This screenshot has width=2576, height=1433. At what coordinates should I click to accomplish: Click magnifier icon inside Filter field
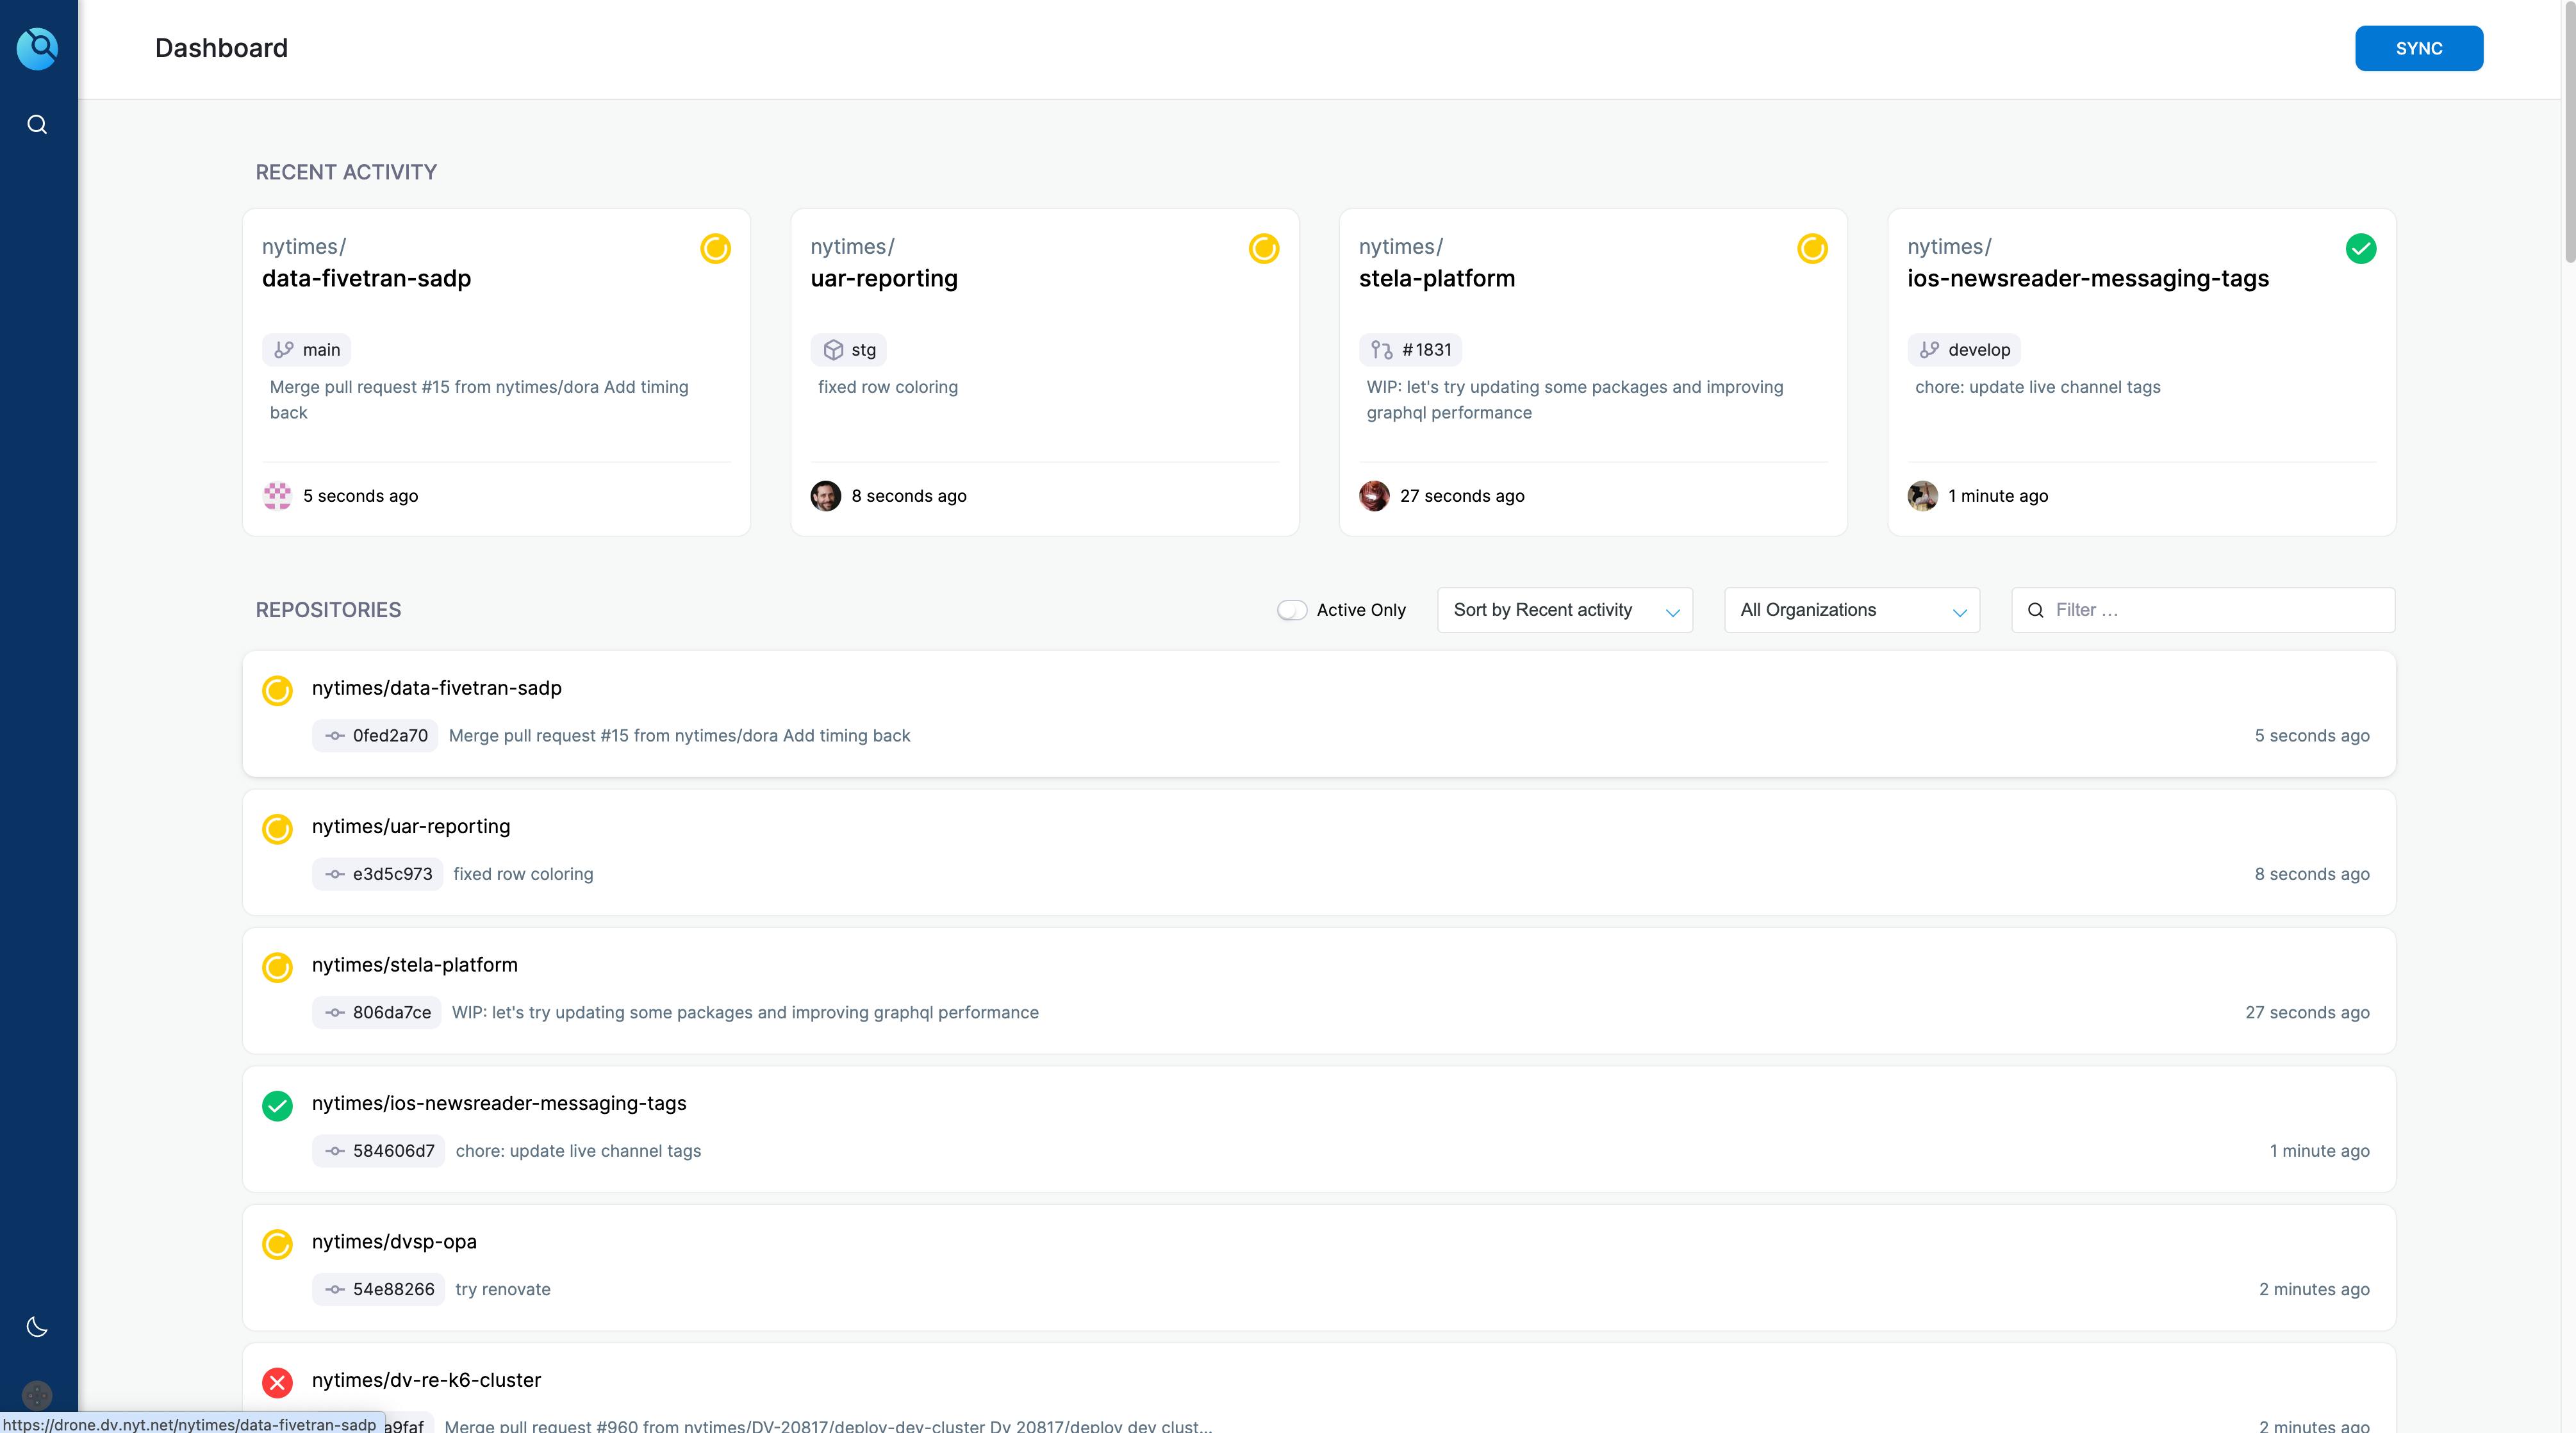coord(2035,610)
